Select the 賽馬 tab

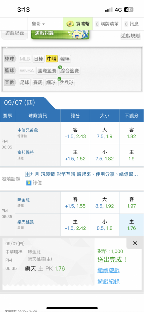point(38,82)
